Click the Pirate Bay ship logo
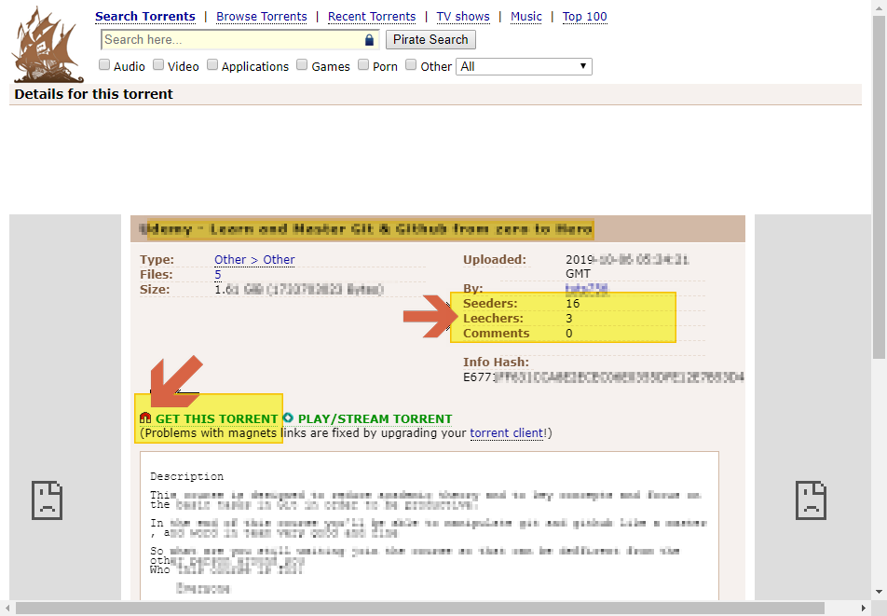 coord(48,45)
